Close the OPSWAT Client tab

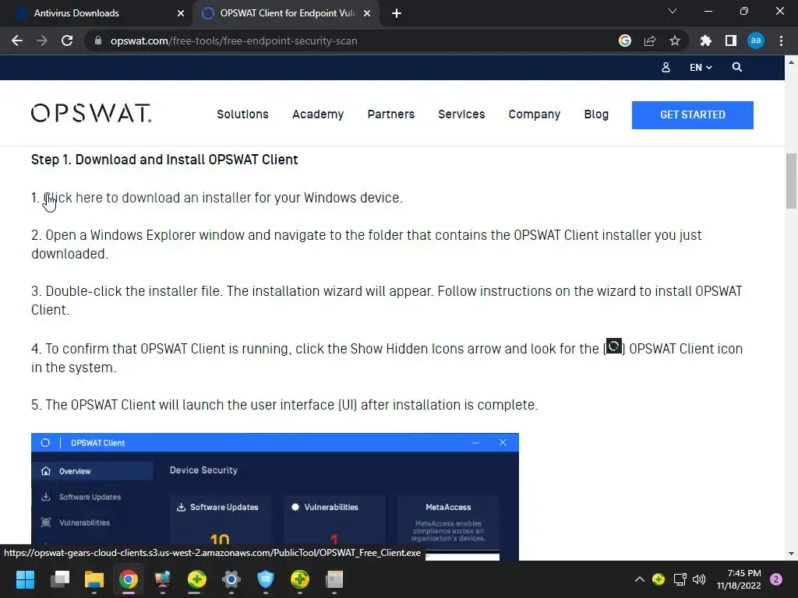pos(367,13)
